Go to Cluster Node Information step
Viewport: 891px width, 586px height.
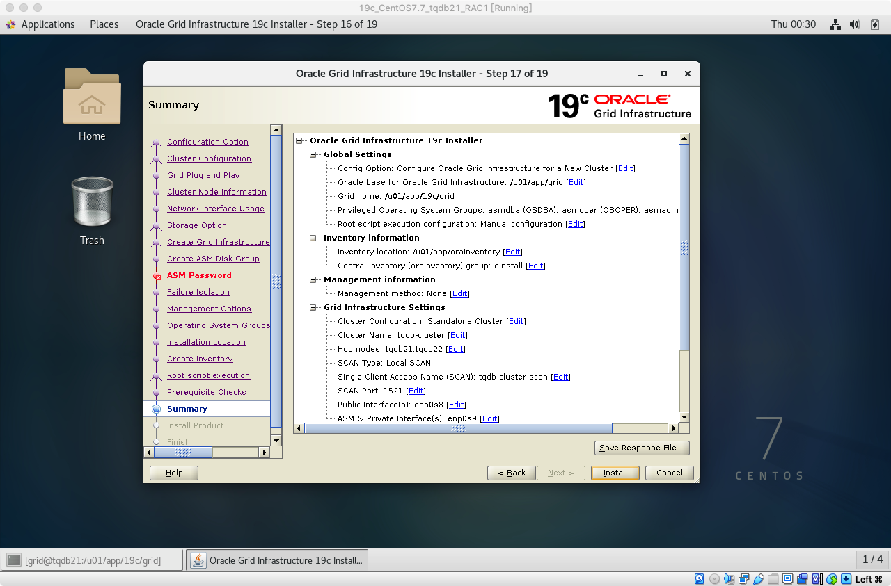click(216, 192)
